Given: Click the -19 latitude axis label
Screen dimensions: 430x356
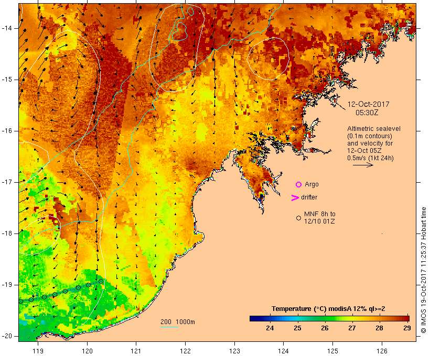Looking at the screenshot, I should coord(6,285).
